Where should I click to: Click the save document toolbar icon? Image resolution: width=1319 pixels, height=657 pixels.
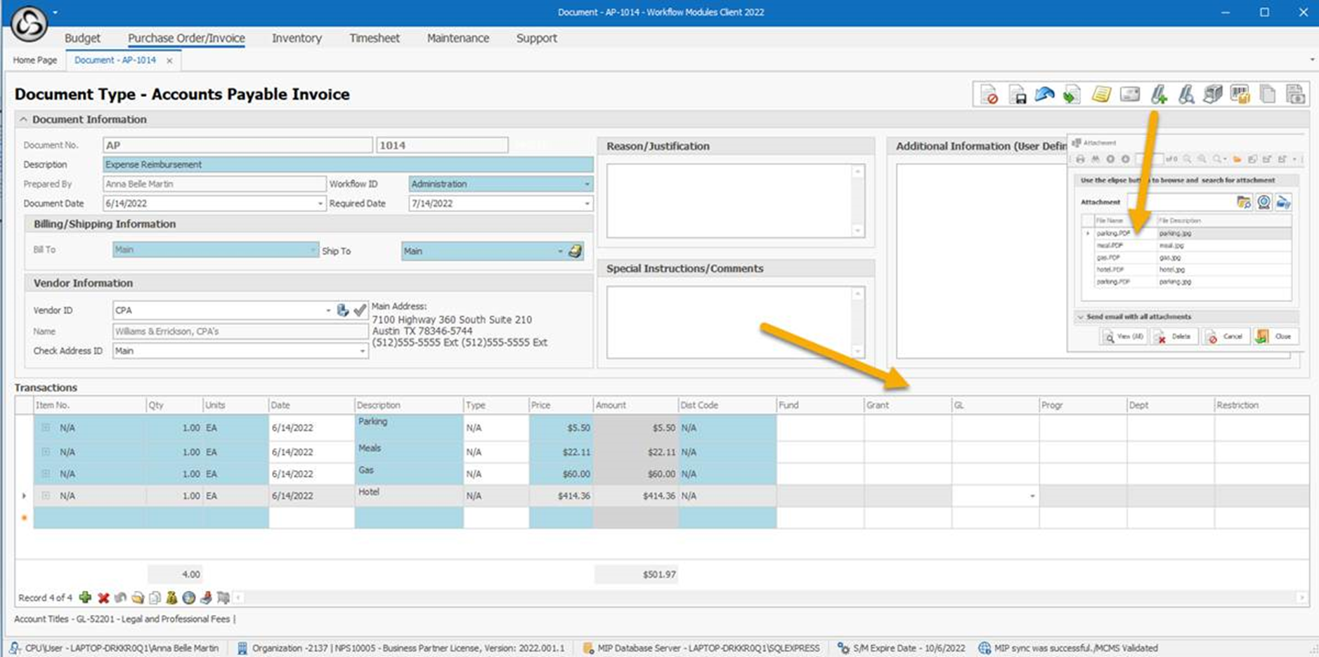1017,95
